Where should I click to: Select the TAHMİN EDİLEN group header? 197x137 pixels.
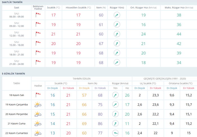pyautogui.click(x=82, y=79)
